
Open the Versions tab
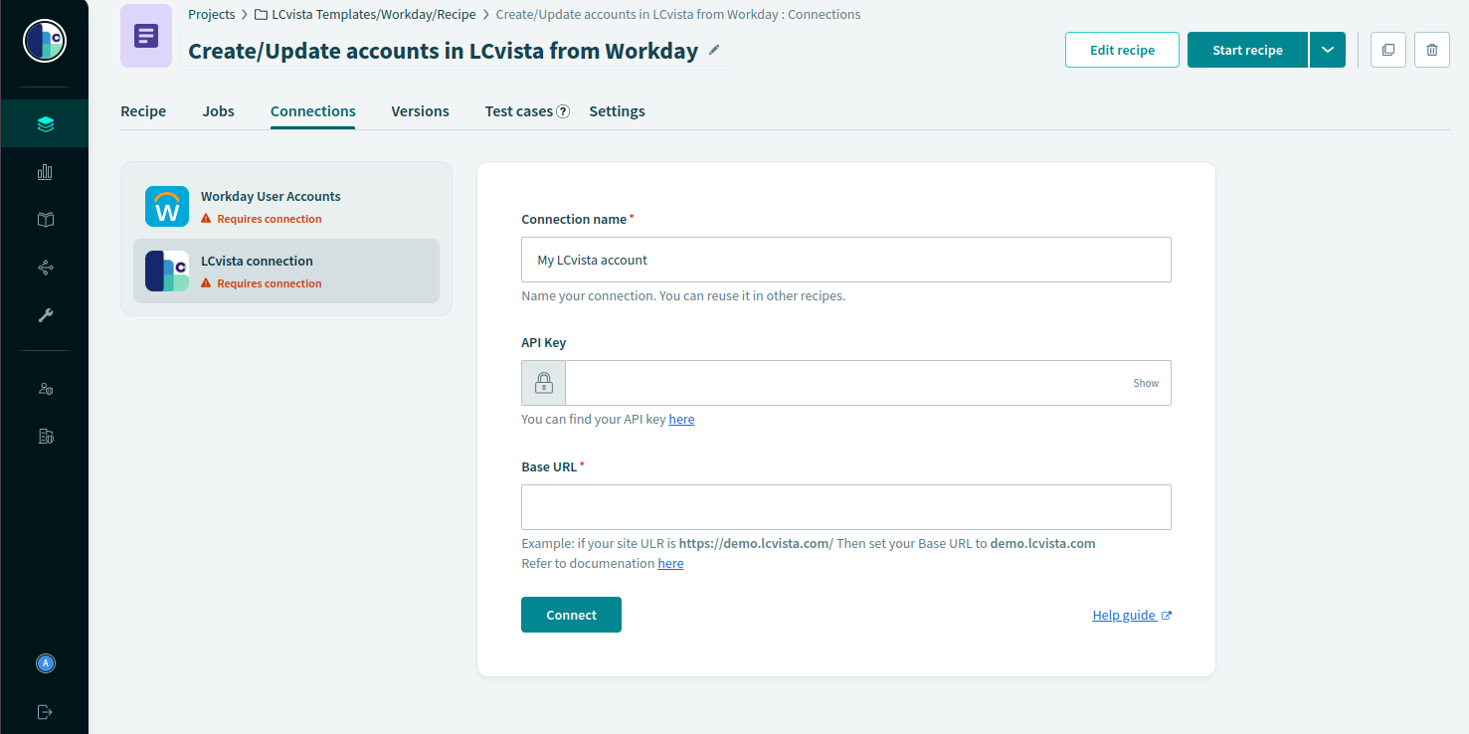point(420,111)
